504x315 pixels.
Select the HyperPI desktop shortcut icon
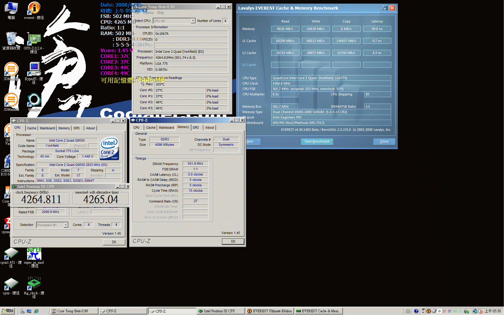(34, 70)
